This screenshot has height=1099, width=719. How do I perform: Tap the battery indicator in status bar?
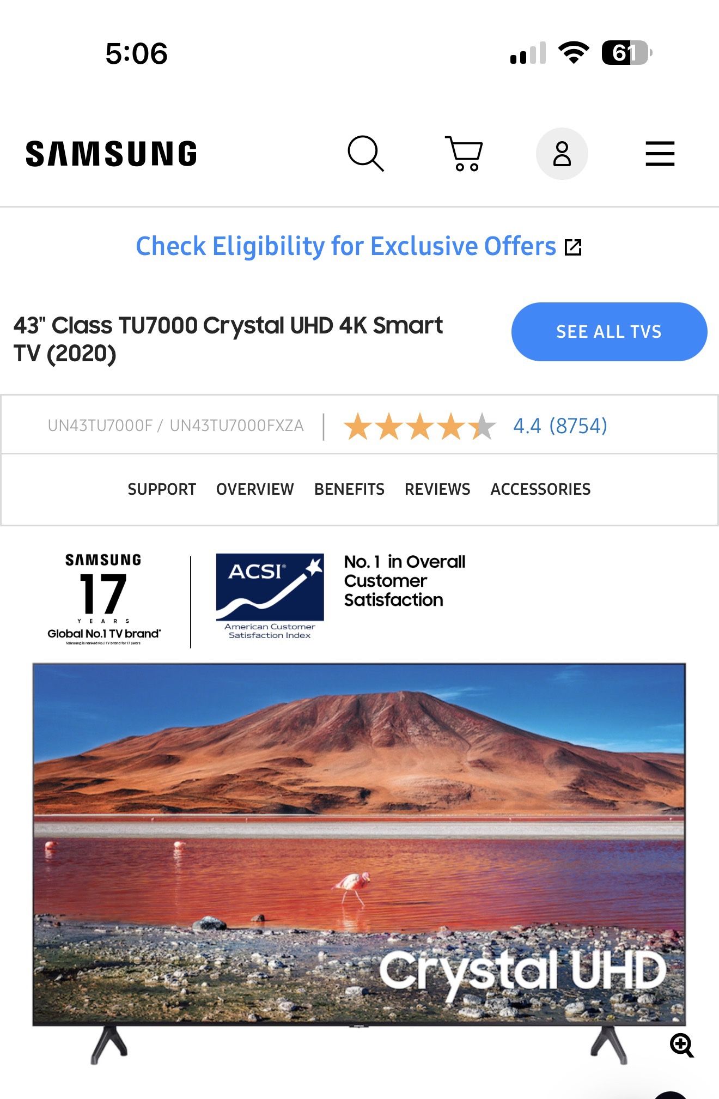(x=626, y=53)
